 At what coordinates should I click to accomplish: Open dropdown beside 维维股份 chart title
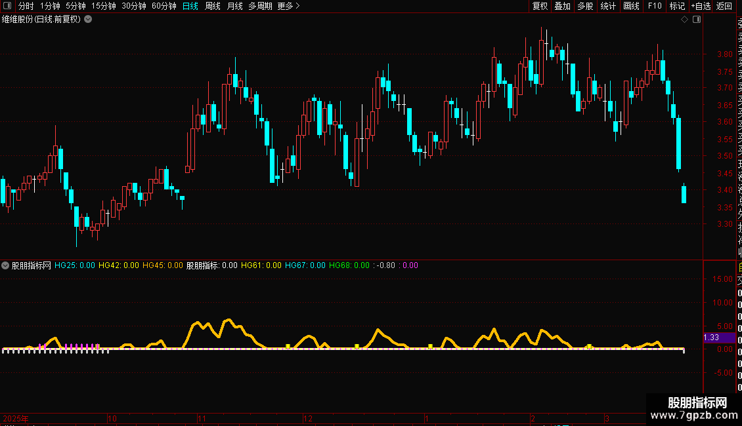(x=88, y=20)
